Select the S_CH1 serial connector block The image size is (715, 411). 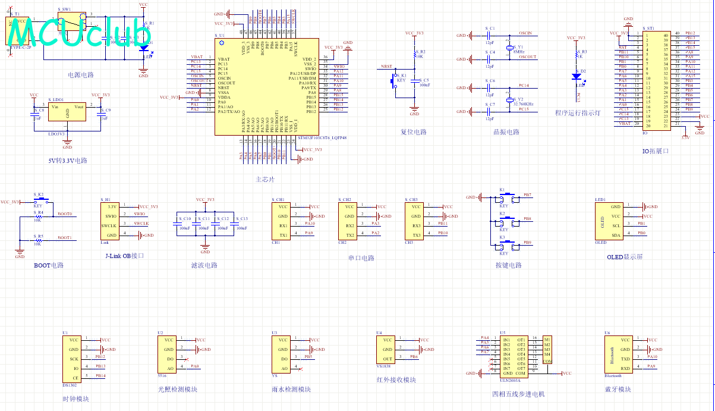tap(281, 221)
